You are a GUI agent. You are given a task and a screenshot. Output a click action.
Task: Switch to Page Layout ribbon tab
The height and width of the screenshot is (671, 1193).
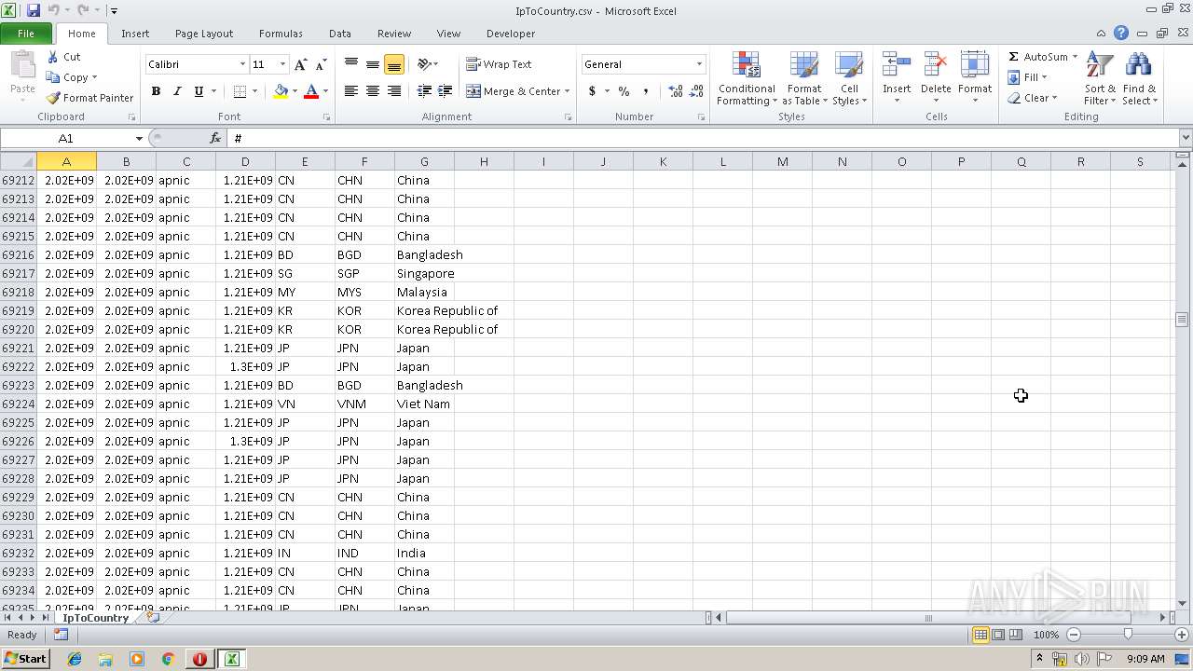pyautogui.click(x=204, y=34)
